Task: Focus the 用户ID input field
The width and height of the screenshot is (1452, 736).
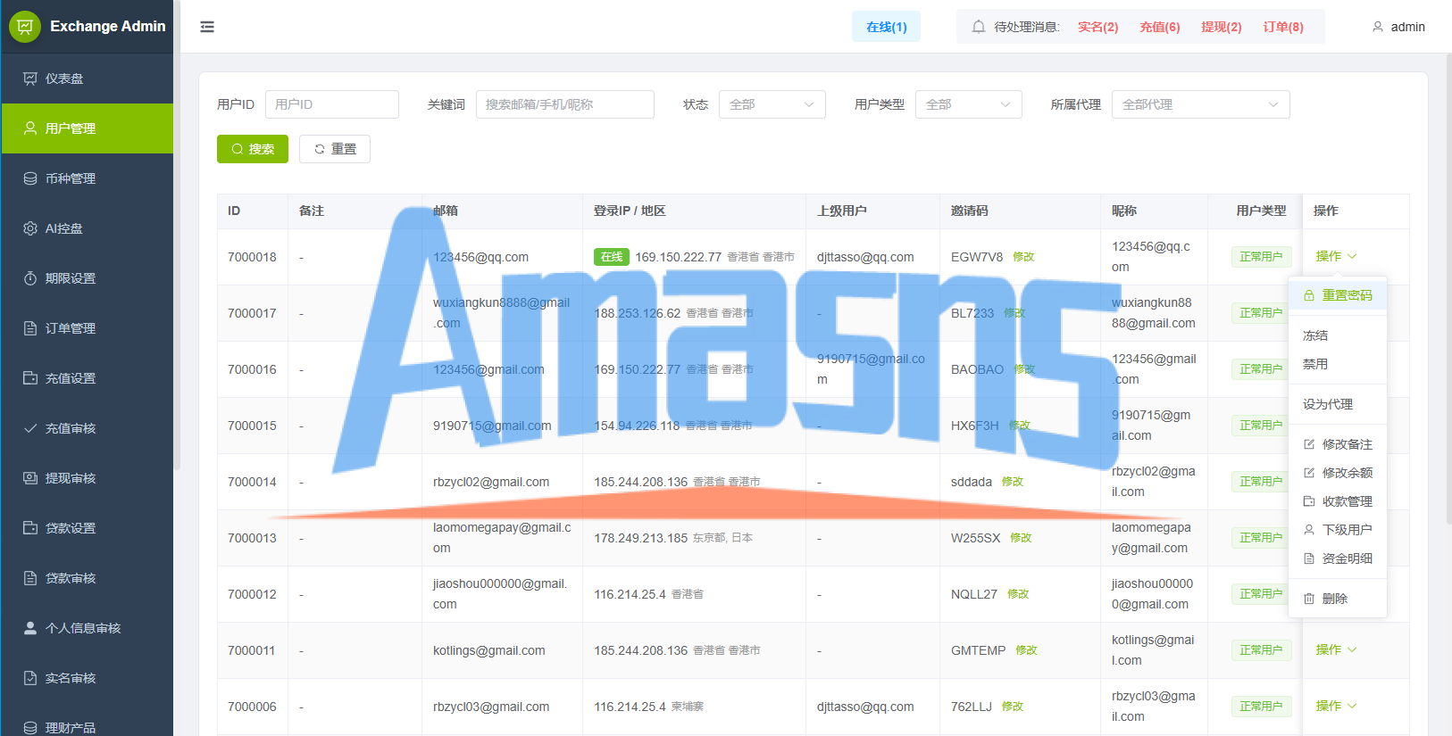Action: pyautogui.click(x=332, y=104)
